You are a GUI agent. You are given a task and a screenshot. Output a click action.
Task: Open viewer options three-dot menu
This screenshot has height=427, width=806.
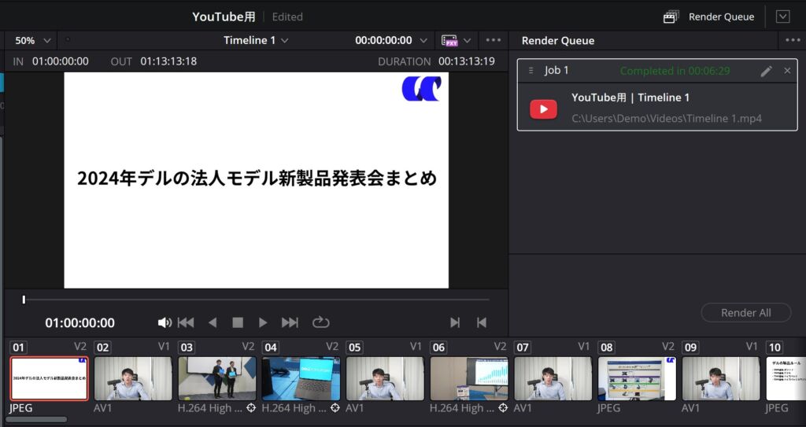tap(493, 40)
